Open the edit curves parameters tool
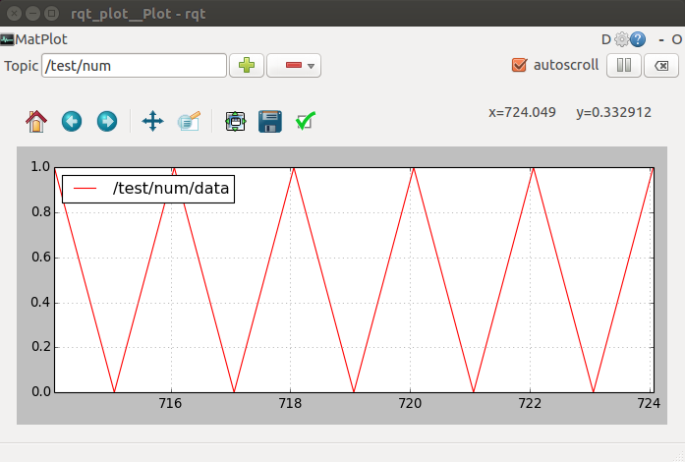The height and width of the screenshot is (462, 685). tap(189, 121)
